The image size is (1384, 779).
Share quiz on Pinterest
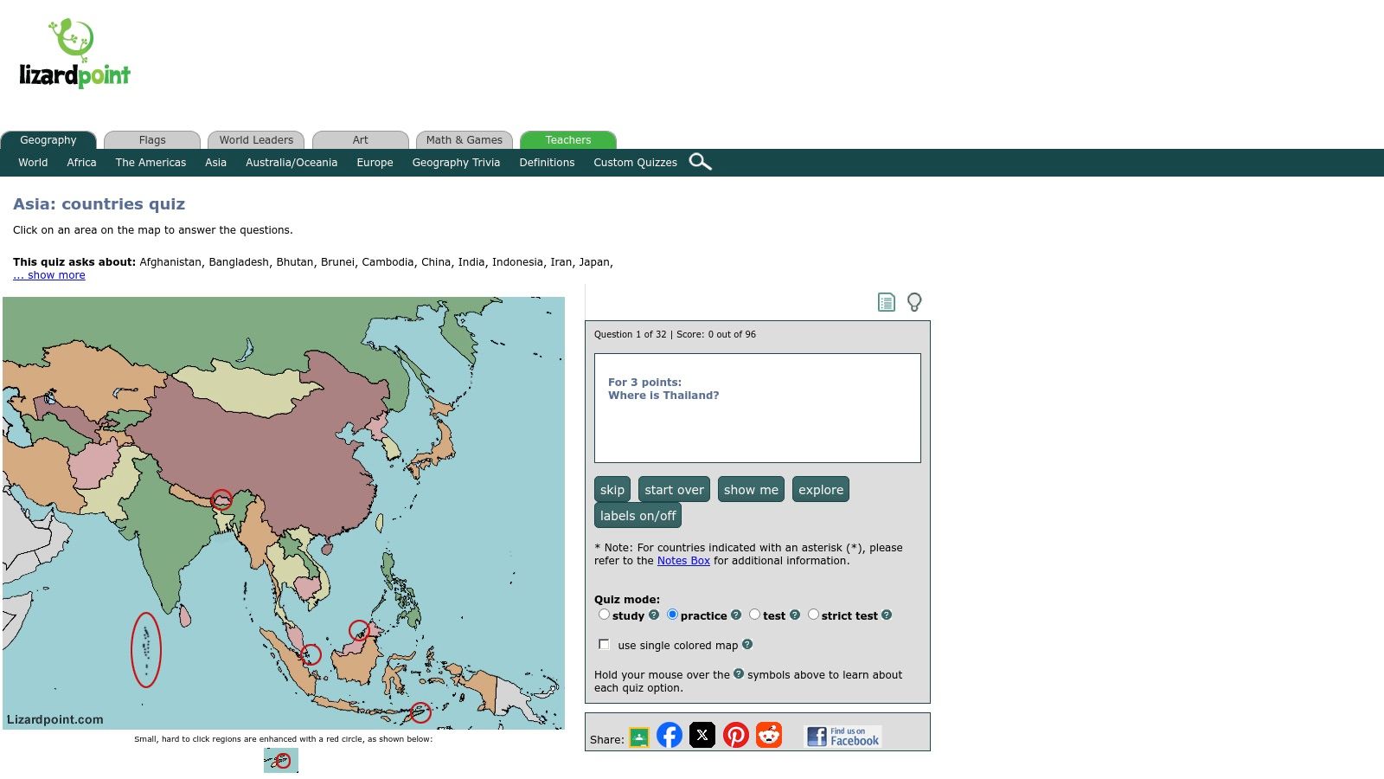click(735, 735)
